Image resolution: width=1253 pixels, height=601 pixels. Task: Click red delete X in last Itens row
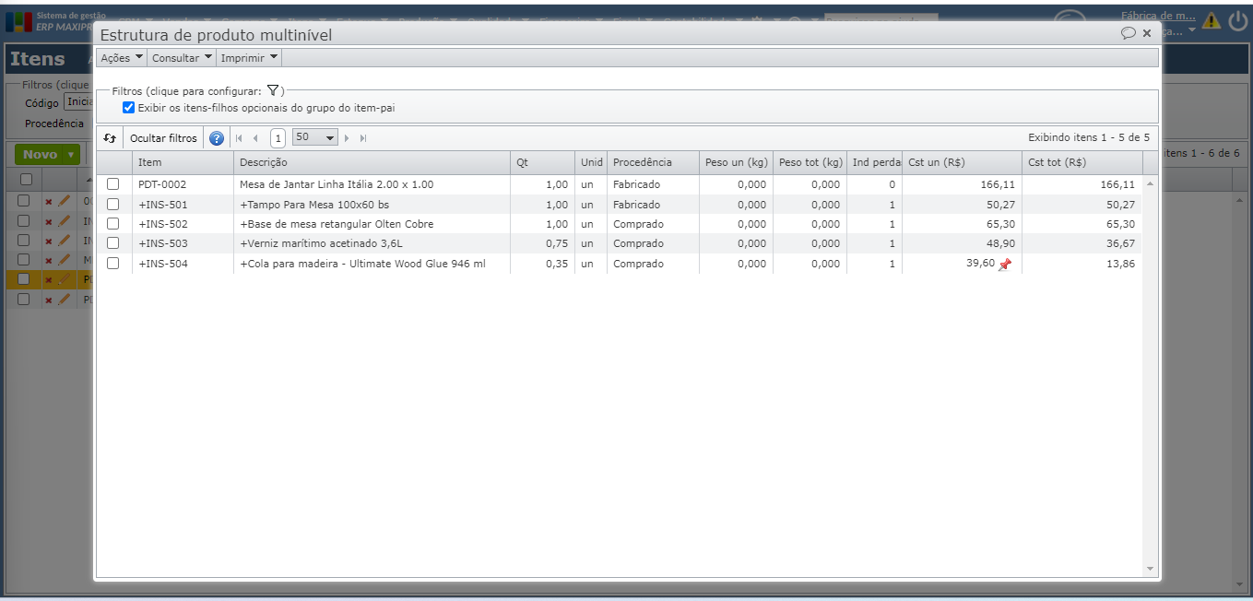tap(49, 300)
